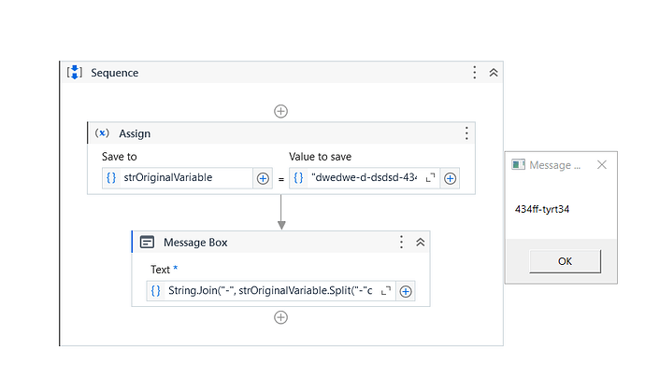Select the Assign activity title
The image size is (645, 390).
[135, 133]
